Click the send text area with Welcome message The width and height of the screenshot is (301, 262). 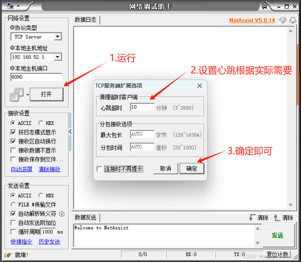pos(164,235)
